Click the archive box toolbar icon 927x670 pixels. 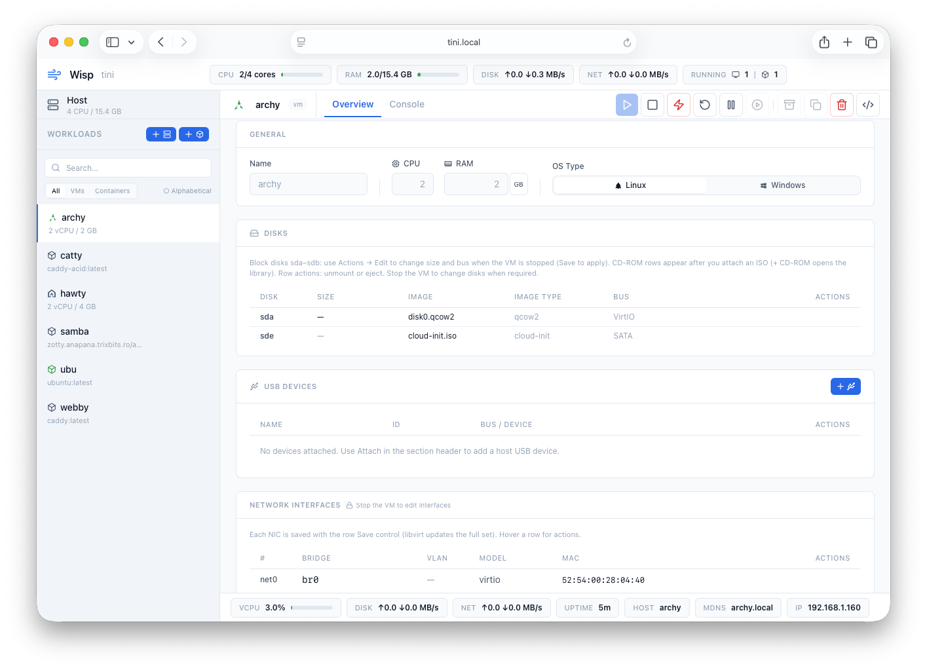789,105
